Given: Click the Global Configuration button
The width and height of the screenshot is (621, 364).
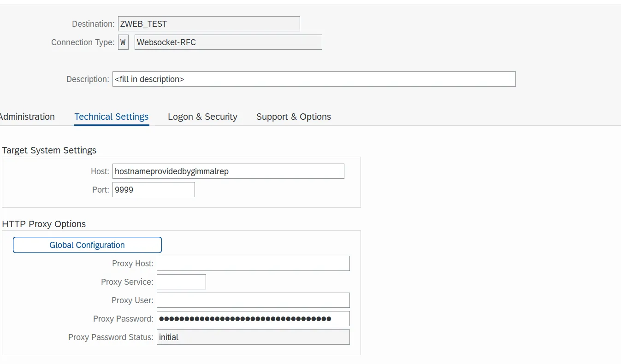Looking at the screenshot, I should tap(87, 245).
